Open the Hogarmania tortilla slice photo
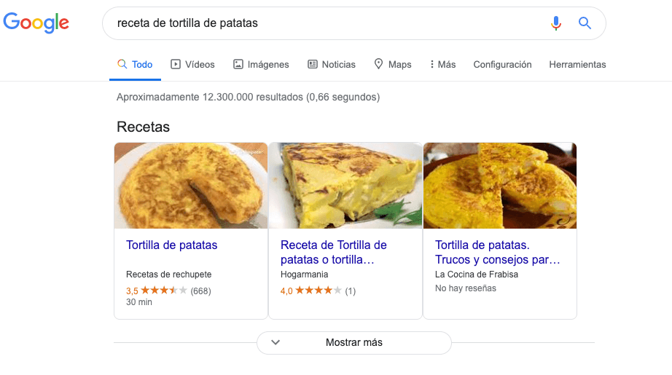 [345, 186]
